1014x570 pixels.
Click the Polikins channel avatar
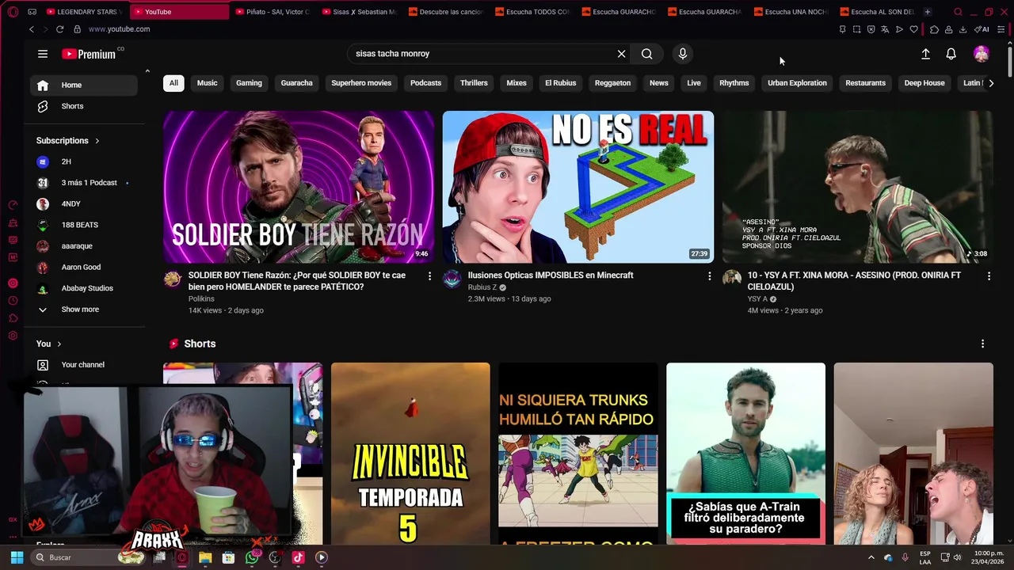pyautogui.click(x=173, y=279)
